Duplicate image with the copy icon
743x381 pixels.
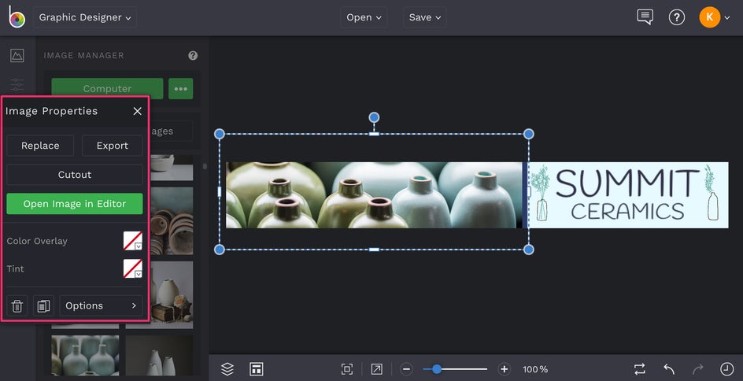pos(43,305)
